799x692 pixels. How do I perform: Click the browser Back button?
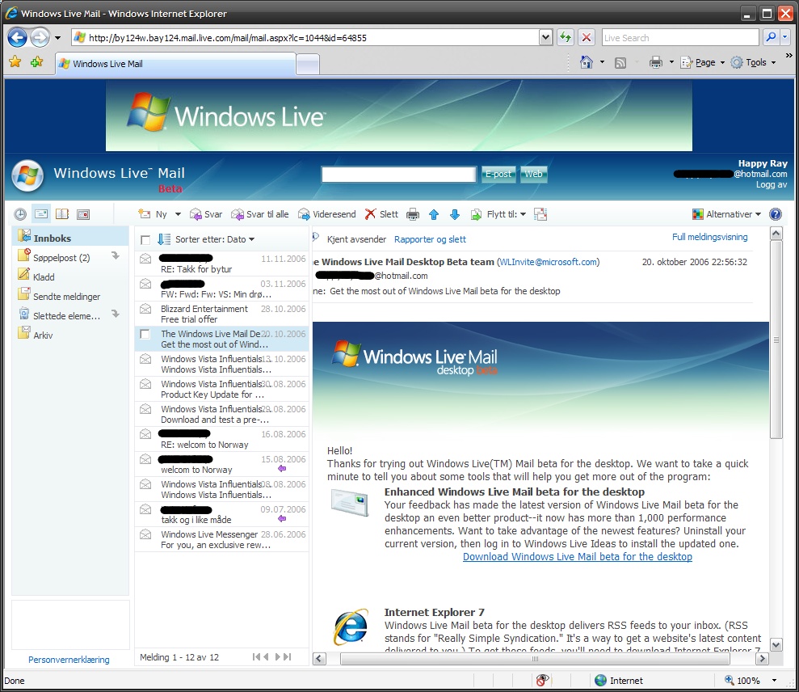(17, 37)
